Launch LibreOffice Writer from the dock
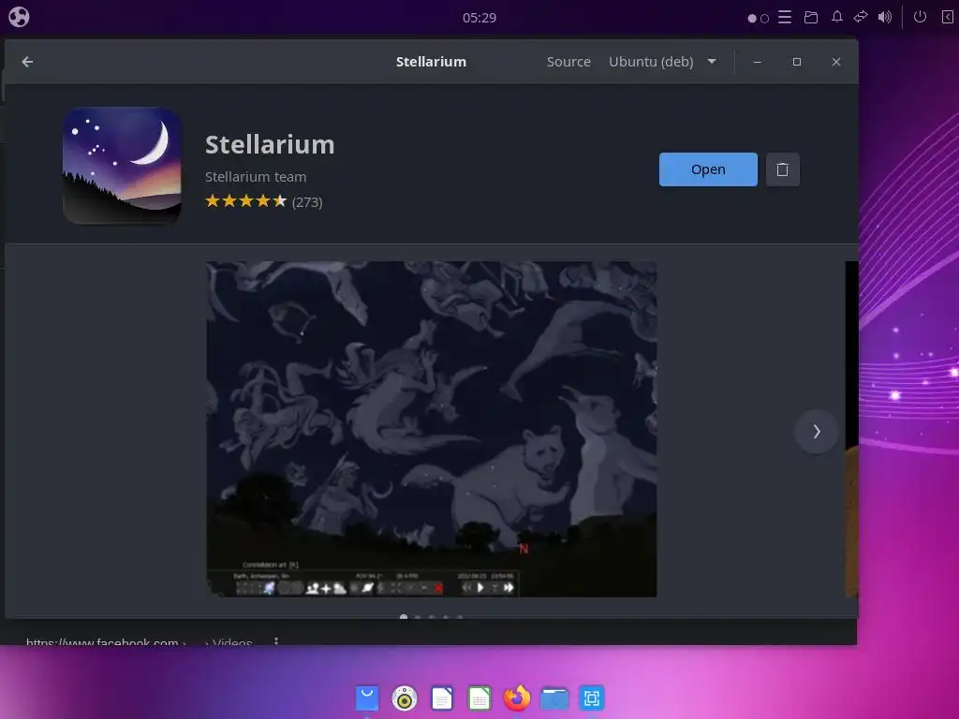The width and height of the screenshot is (959, 719). pos(442,698)
